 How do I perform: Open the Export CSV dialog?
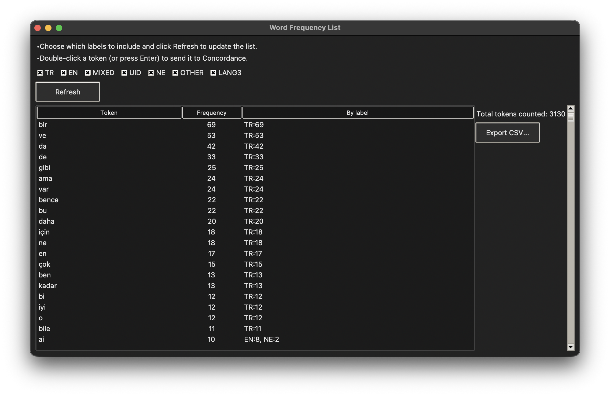pyautogui.click(x=507, y=132)
